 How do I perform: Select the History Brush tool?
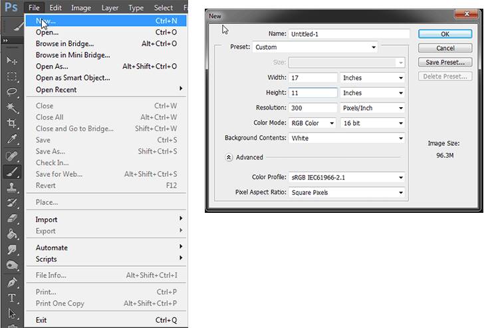click(11, 203)
